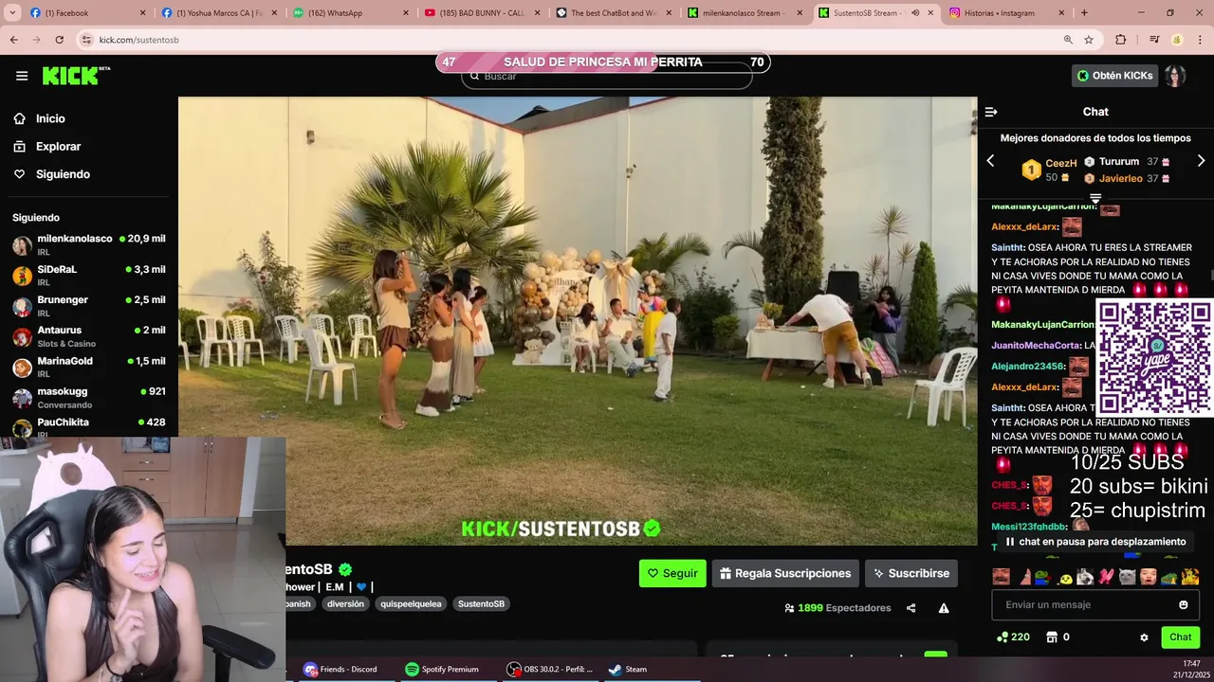Bookmark this page with star icon

(1089, 40)
